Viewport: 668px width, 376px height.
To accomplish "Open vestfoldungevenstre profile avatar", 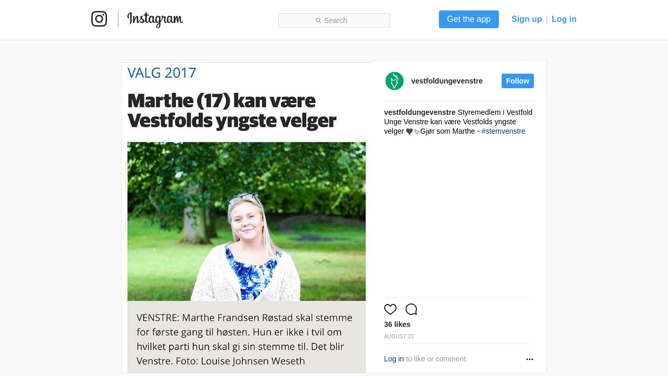I will [395, 81].
